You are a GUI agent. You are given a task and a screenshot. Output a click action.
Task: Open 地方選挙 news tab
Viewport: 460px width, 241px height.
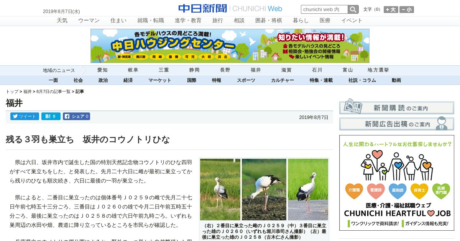[378, 70]
